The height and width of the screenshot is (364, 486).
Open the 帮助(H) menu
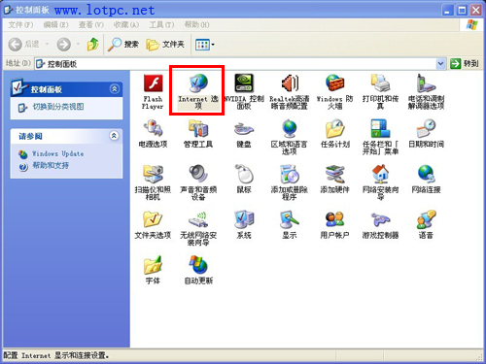pos(196,24)
